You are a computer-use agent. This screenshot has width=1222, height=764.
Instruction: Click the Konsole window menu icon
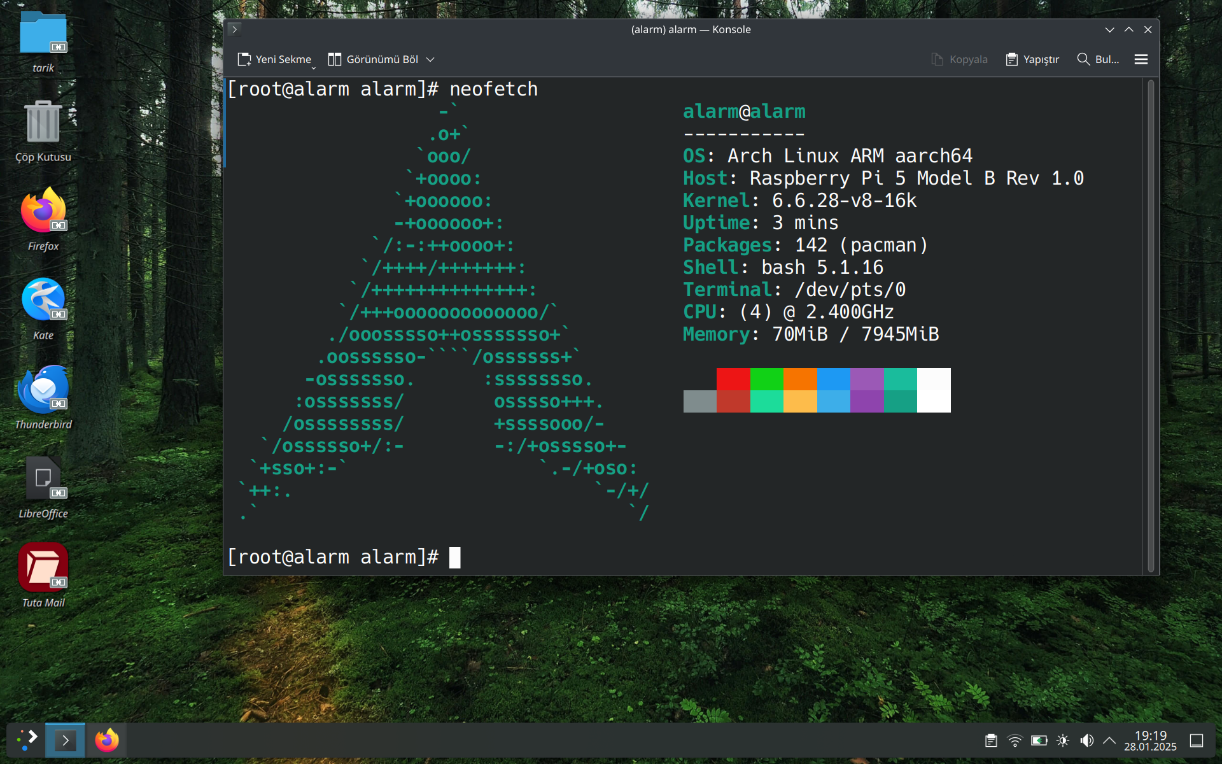234,29
